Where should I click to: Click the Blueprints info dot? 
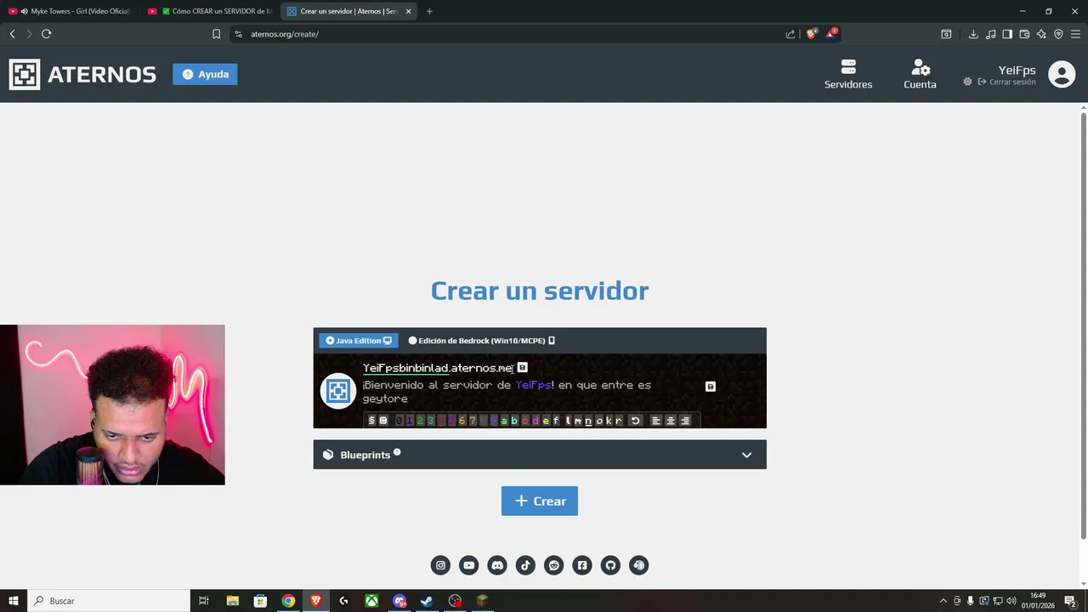pyautogui.click(x=397, y=452)
